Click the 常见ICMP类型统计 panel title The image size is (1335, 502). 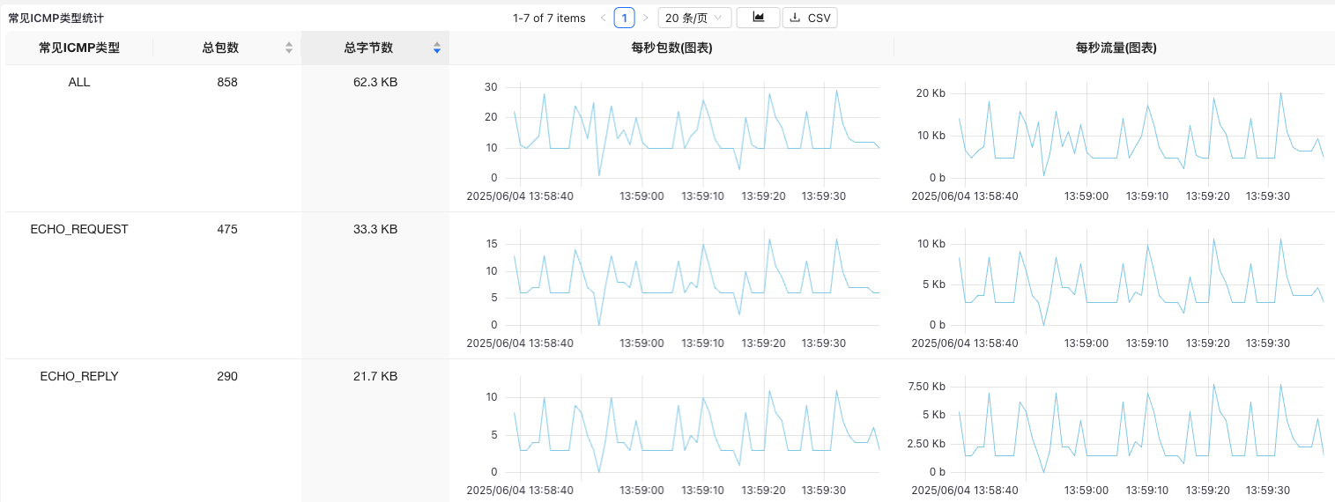pos(56,18)
